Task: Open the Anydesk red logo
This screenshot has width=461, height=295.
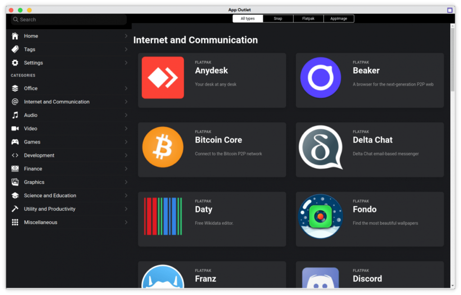Action: tap(163, 77)
